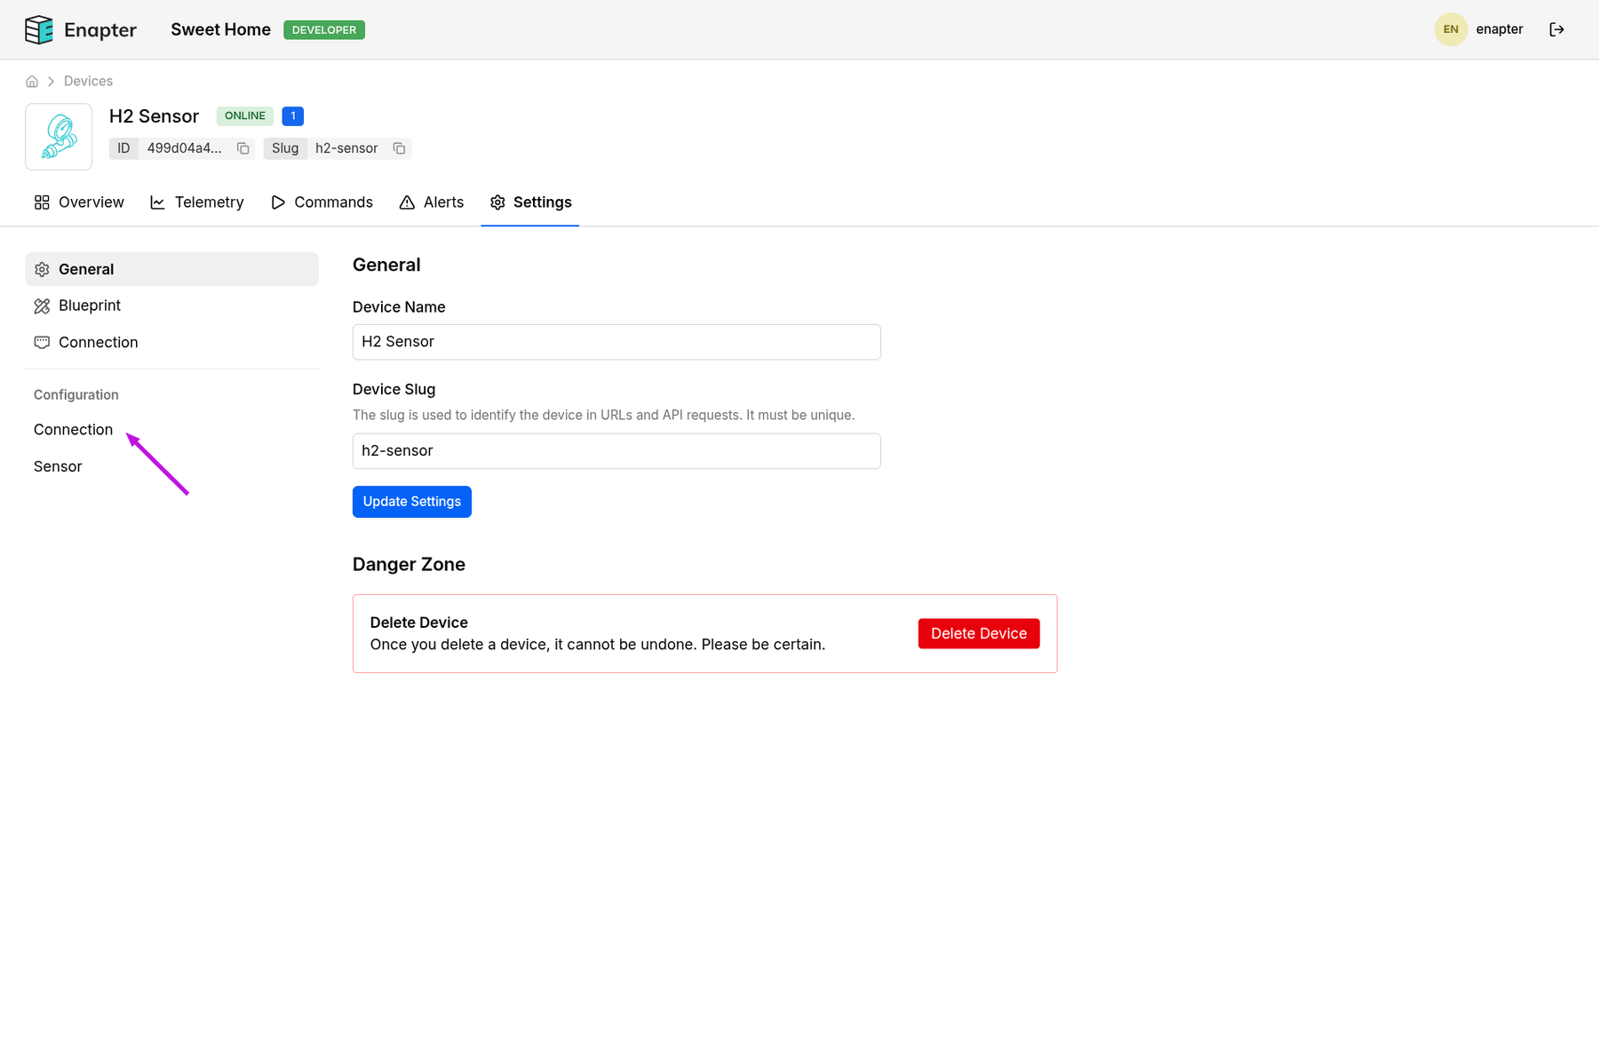Click into the Device Name field
Screen dimensions: 1599x1039
tap(616, 342)
